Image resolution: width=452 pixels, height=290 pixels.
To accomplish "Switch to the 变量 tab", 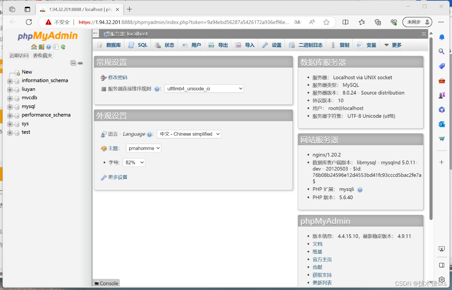I will click(366, 45).
